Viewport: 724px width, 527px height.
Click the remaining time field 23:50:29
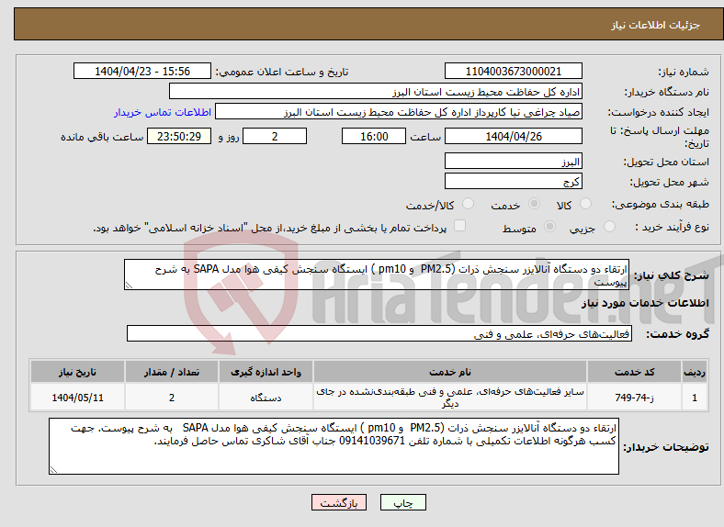tap(179, 137)
